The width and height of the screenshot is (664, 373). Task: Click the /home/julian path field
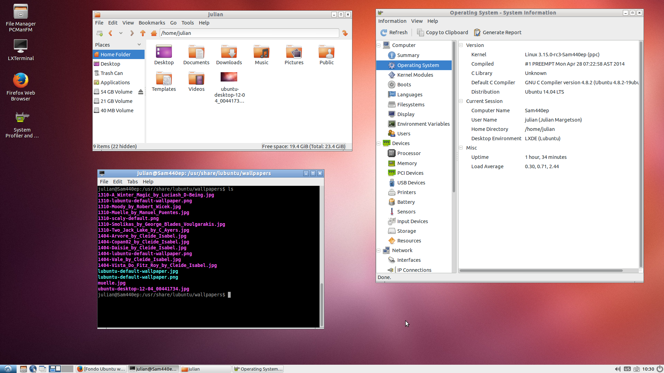[249, 33]
